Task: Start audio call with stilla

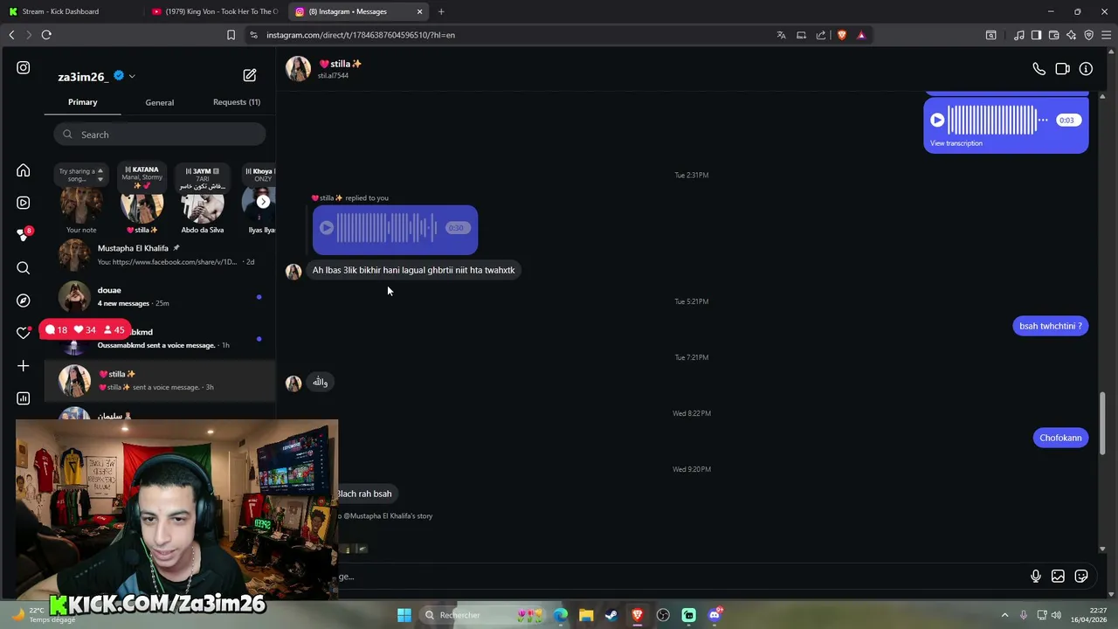Action: tap(1039, 69)
